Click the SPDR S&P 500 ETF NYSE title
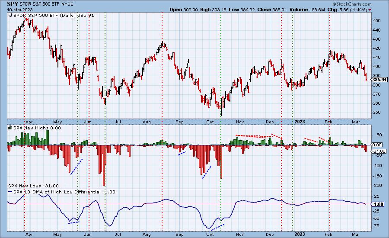Screen dimensions: 389x238 point(46,4)
